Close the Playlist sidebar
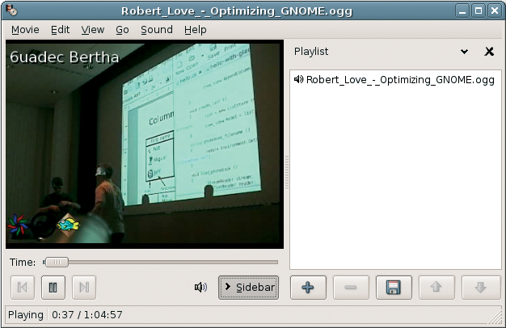This screenshot has width=506, height=328. click(x=489, y=51)
